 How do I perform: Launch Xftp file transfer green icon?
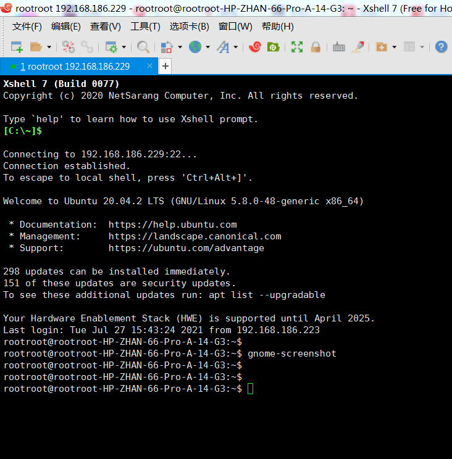click(273, 47)
